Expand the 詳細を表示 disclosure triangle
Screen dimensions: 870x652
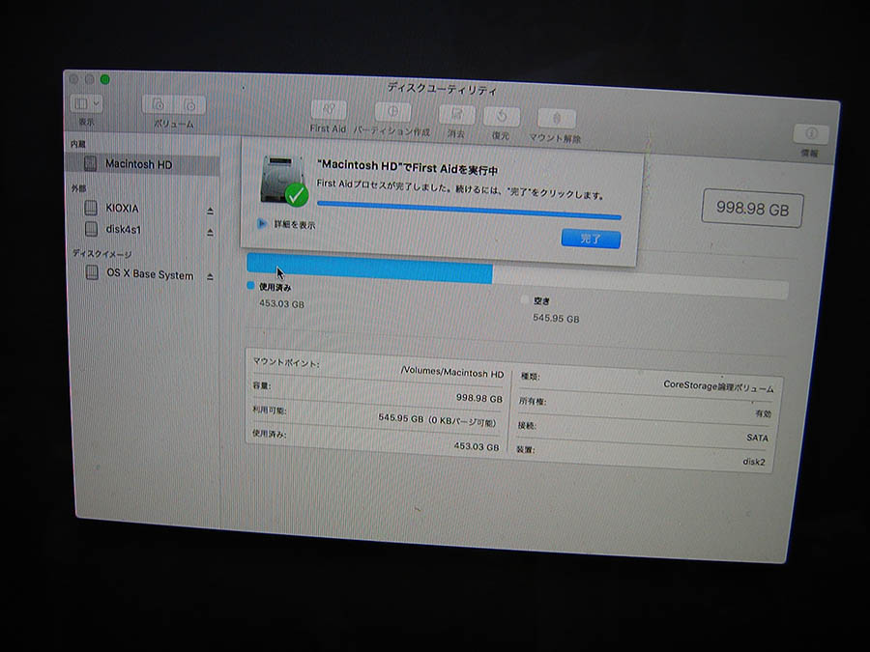[261, 223]
